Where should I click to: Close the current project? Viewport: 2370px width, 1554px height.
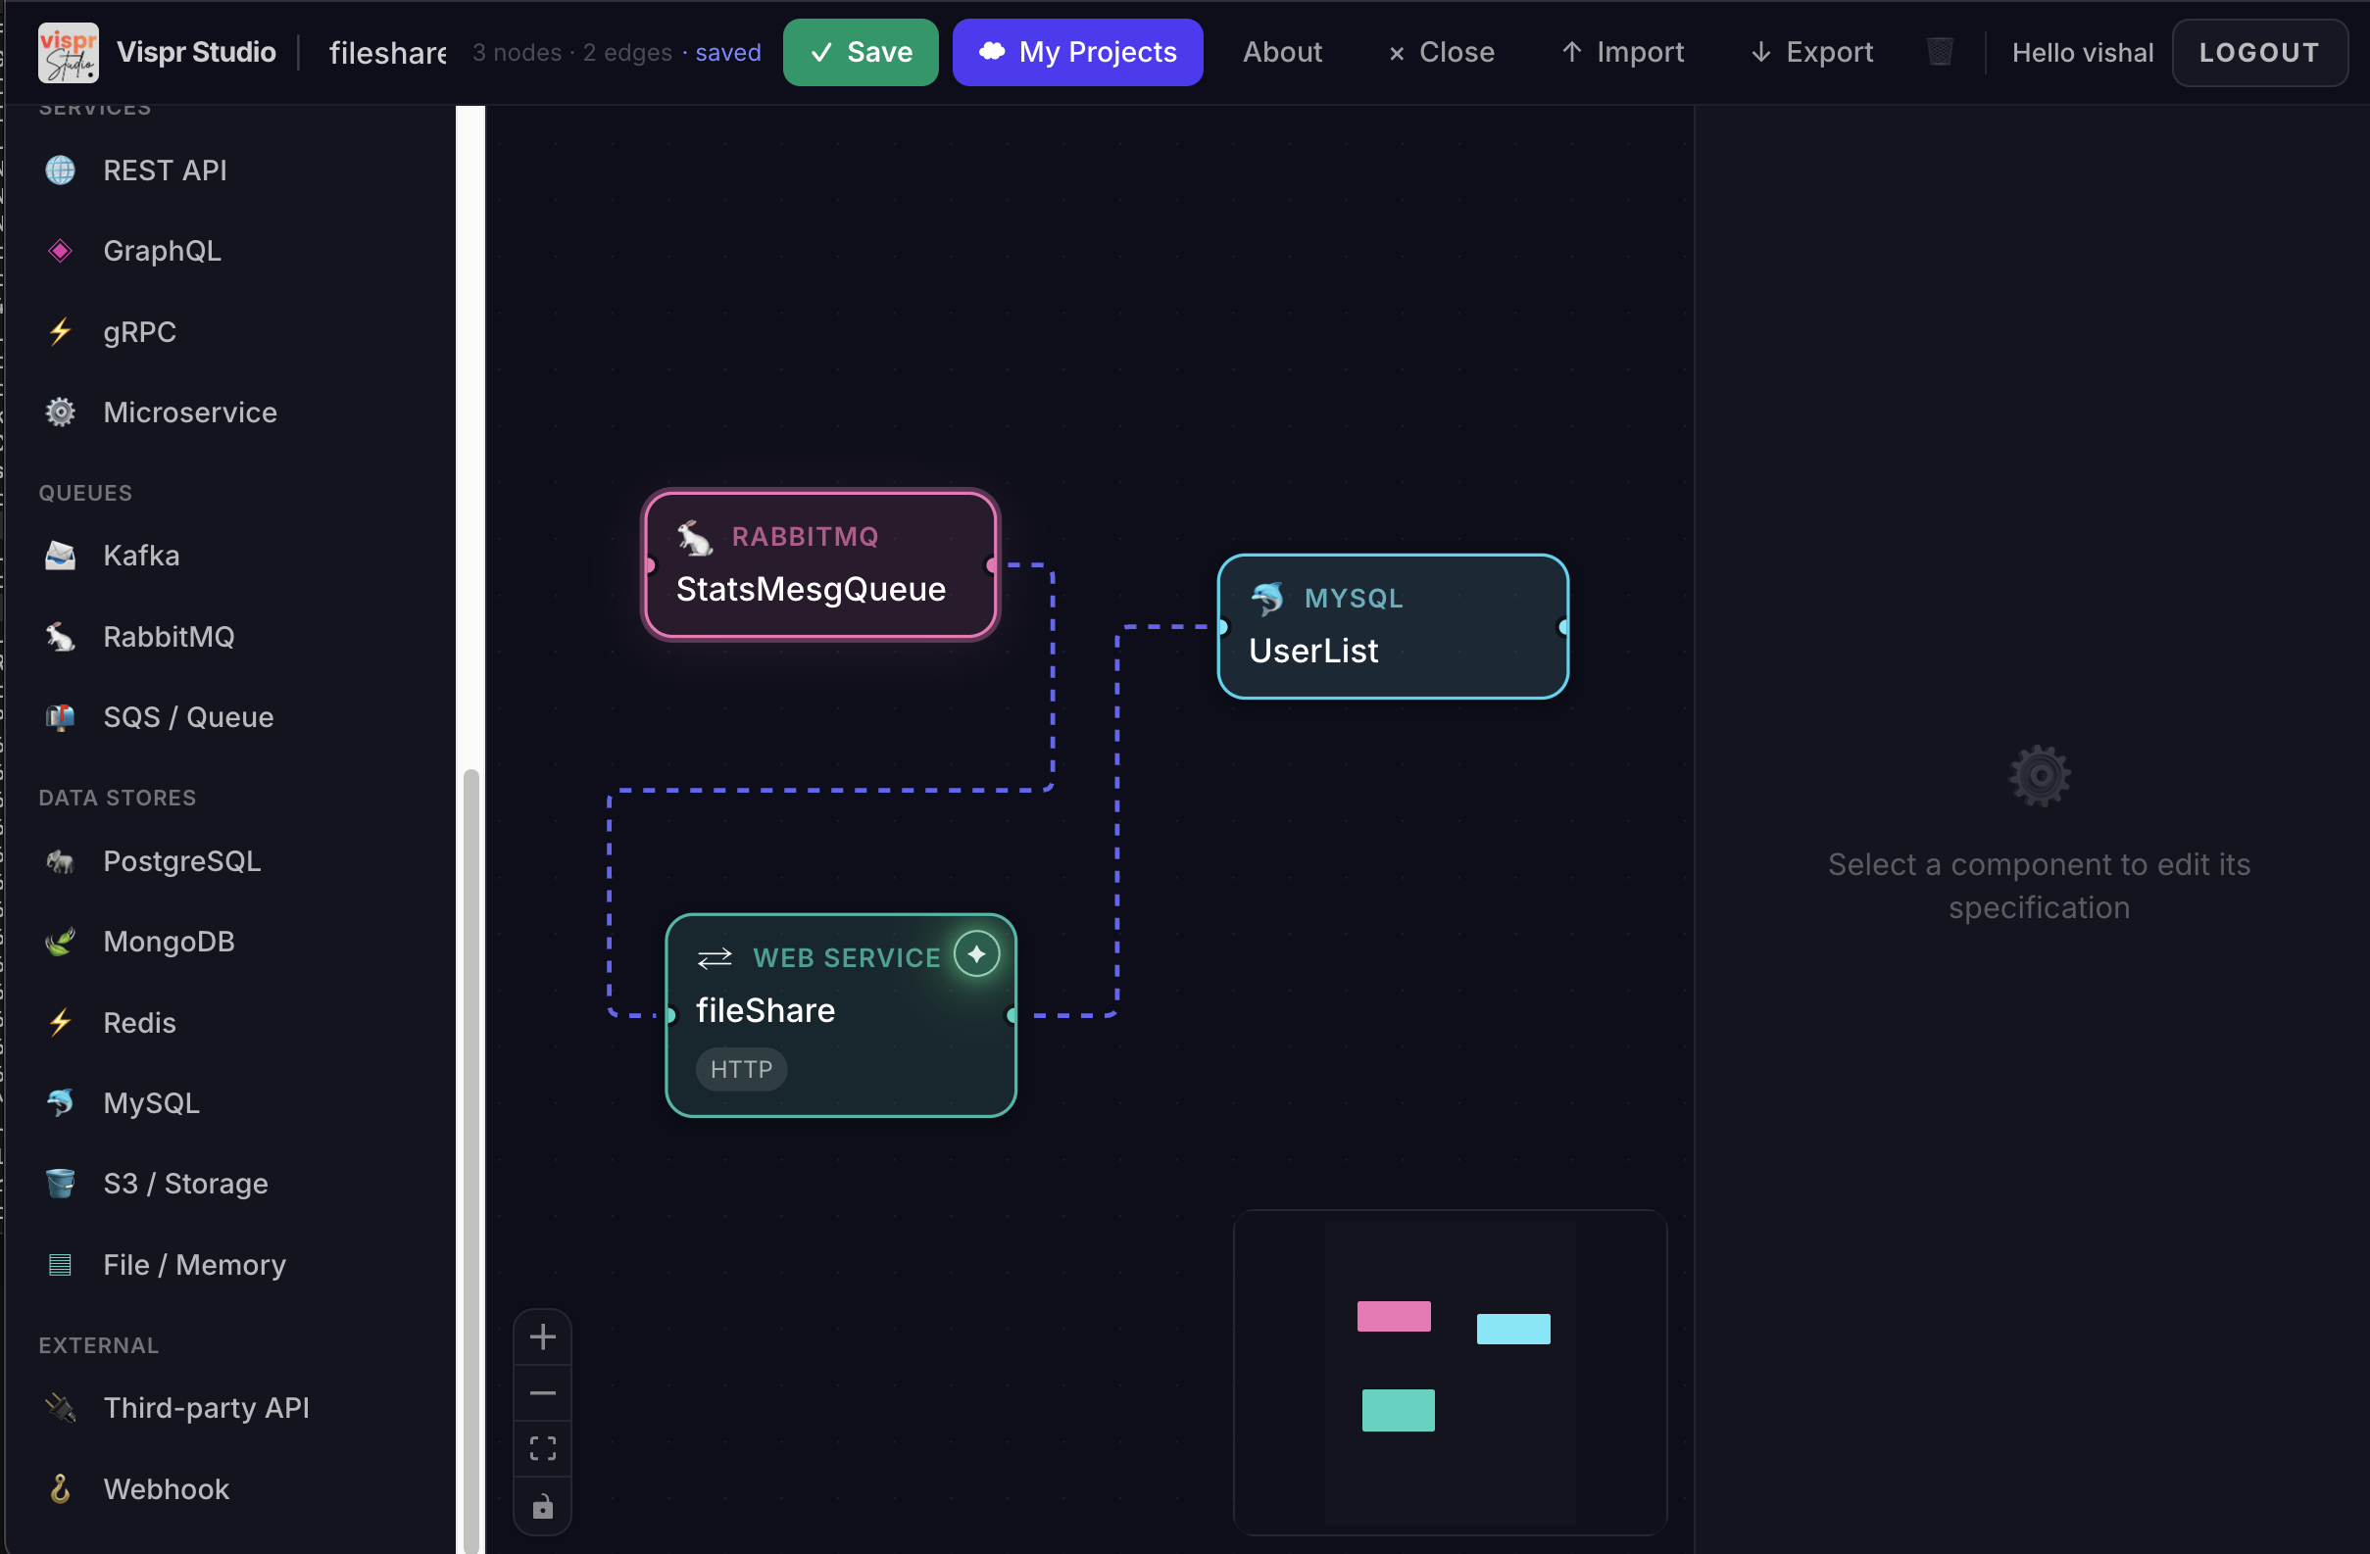[x=1441, y=52]
